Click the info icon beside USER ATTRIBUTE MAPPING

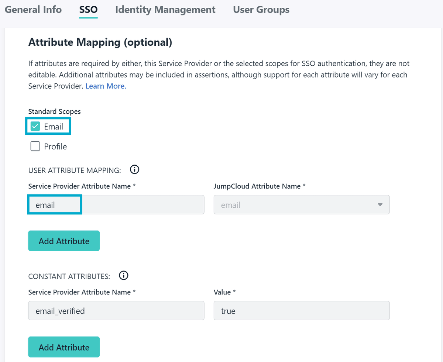(134, 169)
